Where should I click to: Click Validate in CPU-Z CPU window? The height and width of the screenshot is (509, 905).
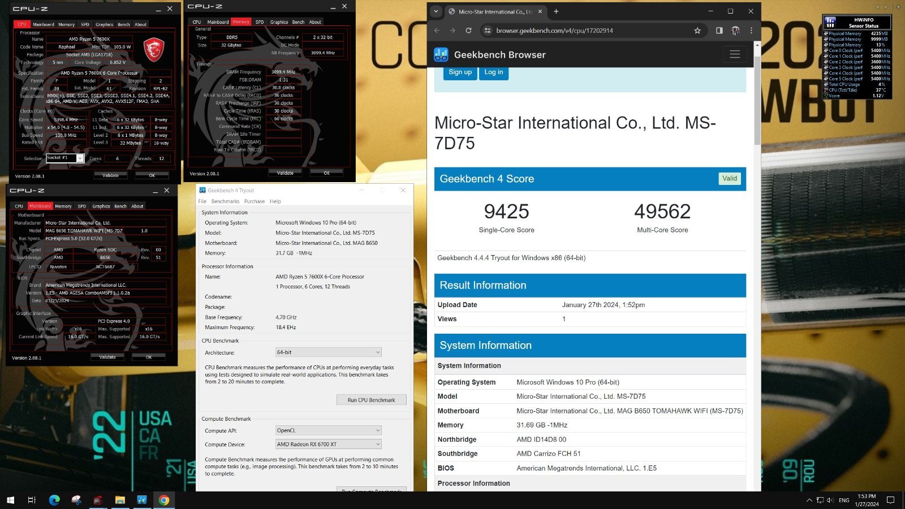click(111, 175)
